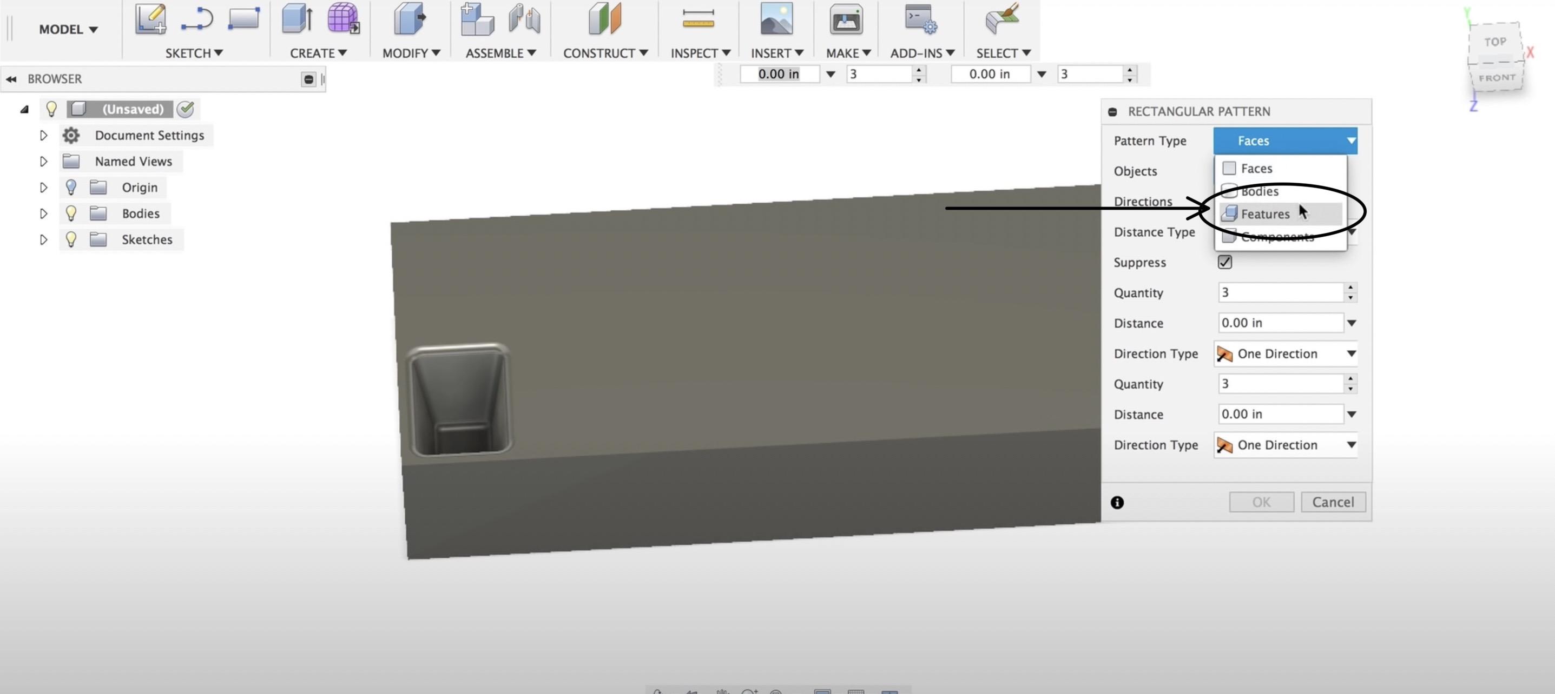
Task: Collapse the browser panel with double arrows
Action: point(11,79)
